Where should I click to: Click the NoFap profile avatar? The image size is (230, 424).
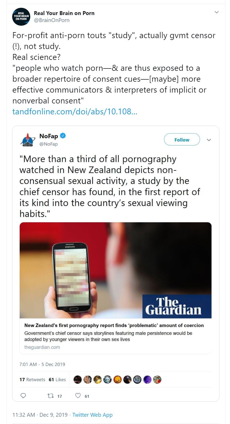[28, 140]
